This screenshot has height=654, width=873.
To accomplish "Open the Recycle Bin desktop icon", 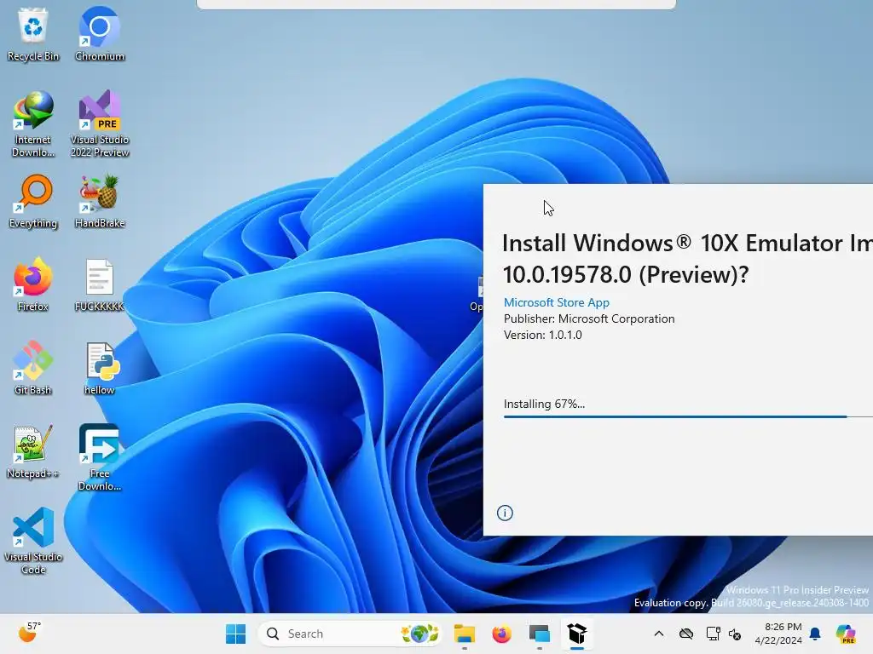I will click(33, 34).
